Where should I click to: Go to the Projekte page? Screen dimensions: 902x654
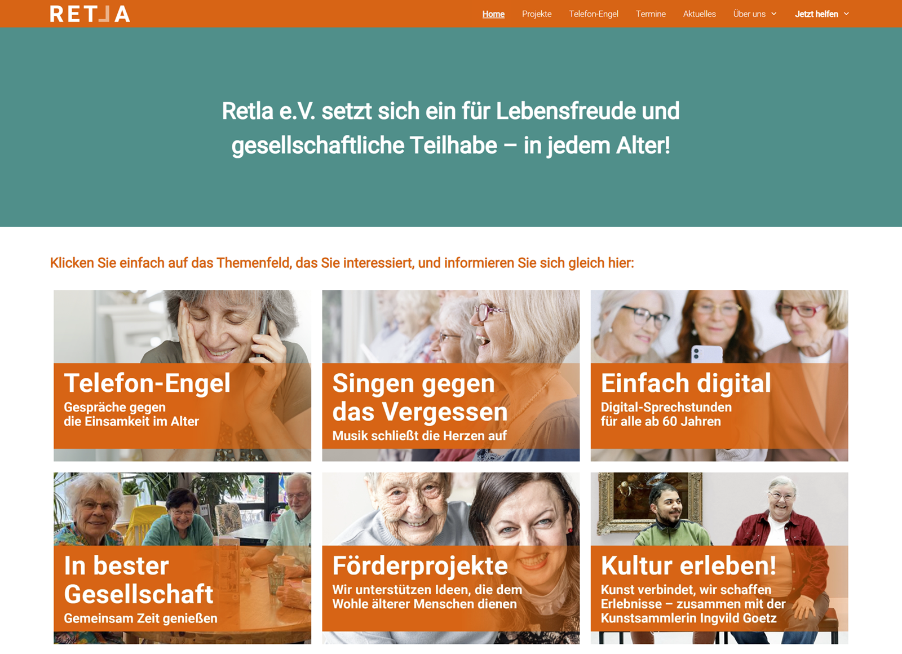click(x=537, y=14)
